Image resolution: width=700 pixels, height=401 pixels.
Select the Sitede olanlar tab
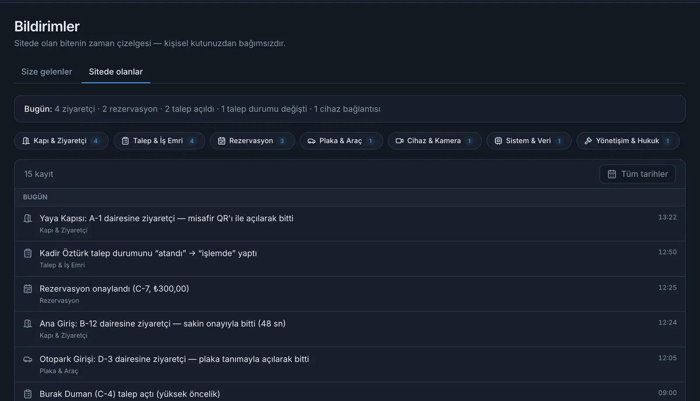pos(116,72)
